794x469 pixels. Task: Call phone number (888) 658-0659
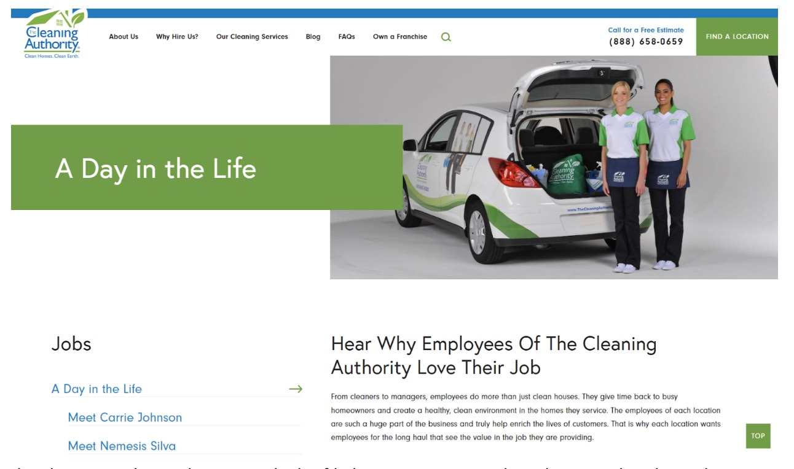[646, 42]
